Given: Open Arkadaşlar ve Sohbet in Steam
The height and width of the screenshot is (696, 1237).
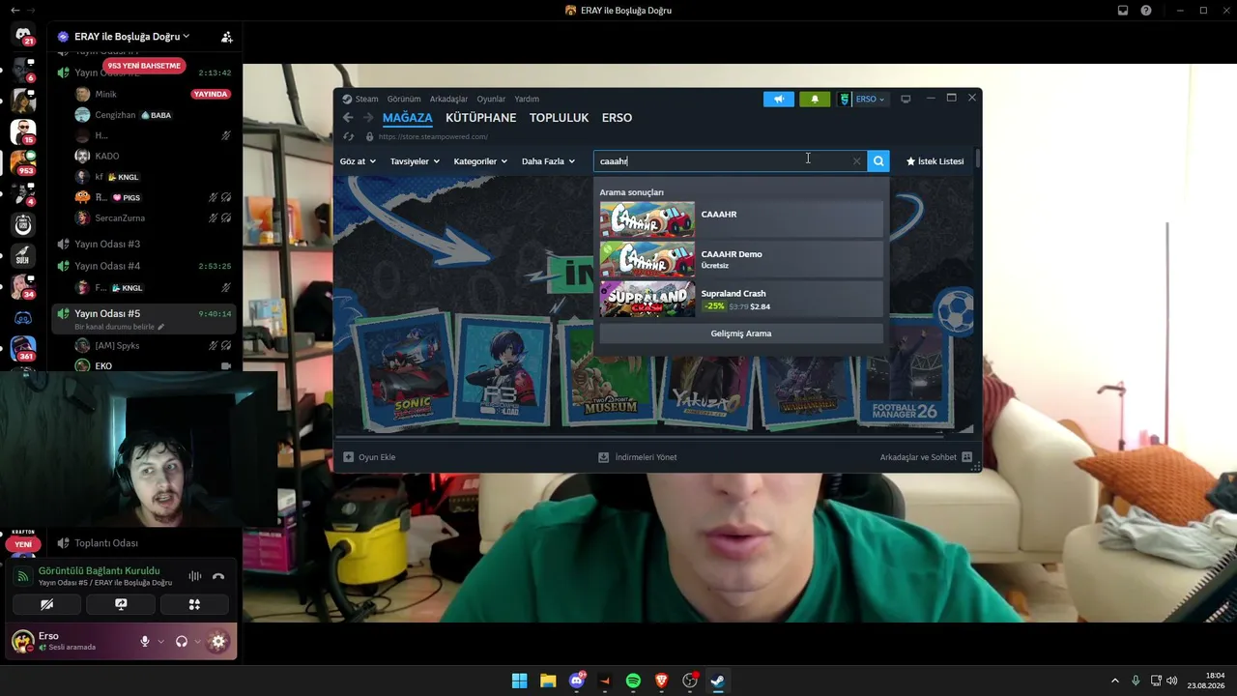Looking at the screenshot, I should coord(926,457).
